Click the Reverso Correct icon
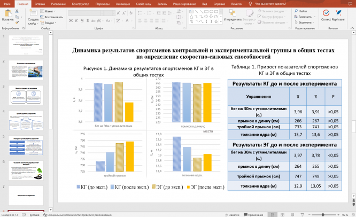 click(x=326, y=13)
